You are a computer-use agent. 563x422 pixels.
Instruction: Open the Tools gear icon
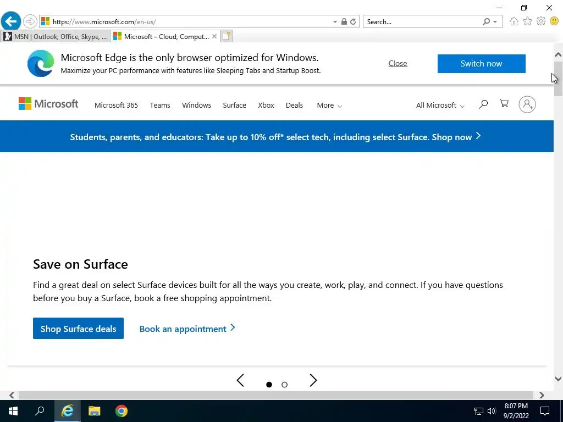coord(541,21)
